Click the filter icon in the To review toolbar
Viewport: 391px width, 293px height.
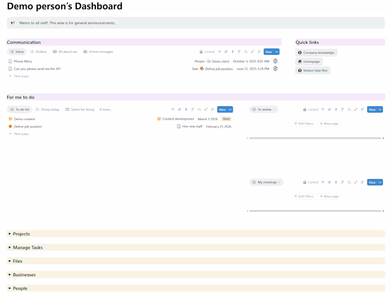click(x=323, y=109)
